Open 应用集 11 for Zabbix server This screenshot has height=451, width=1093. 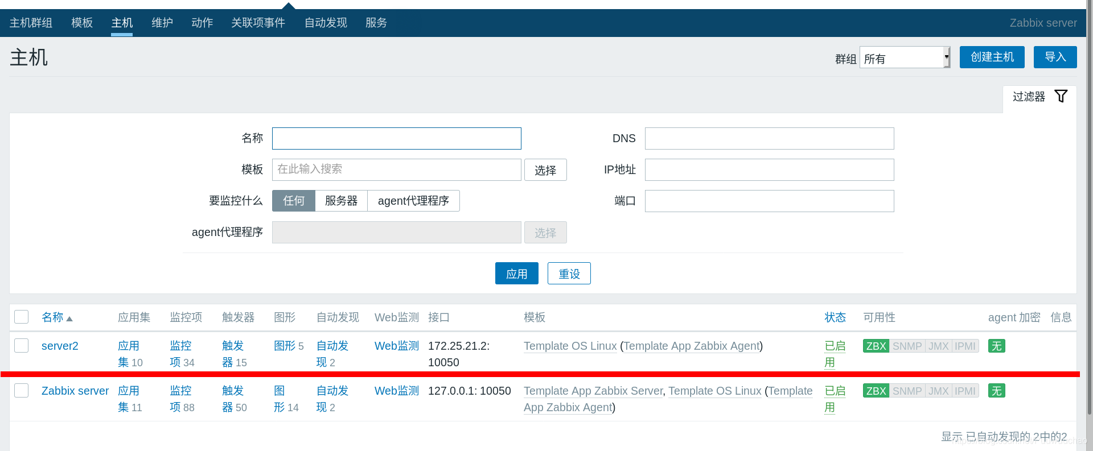pyautogui.click(x=129, y=399)
